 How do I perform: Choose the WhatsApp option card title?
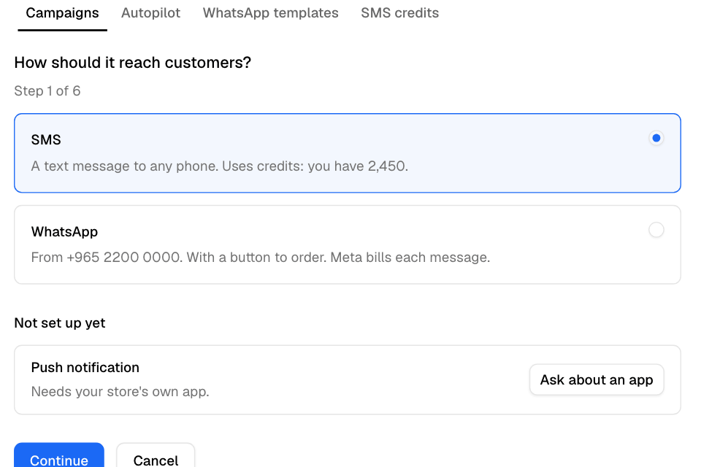tap(64, 232)
